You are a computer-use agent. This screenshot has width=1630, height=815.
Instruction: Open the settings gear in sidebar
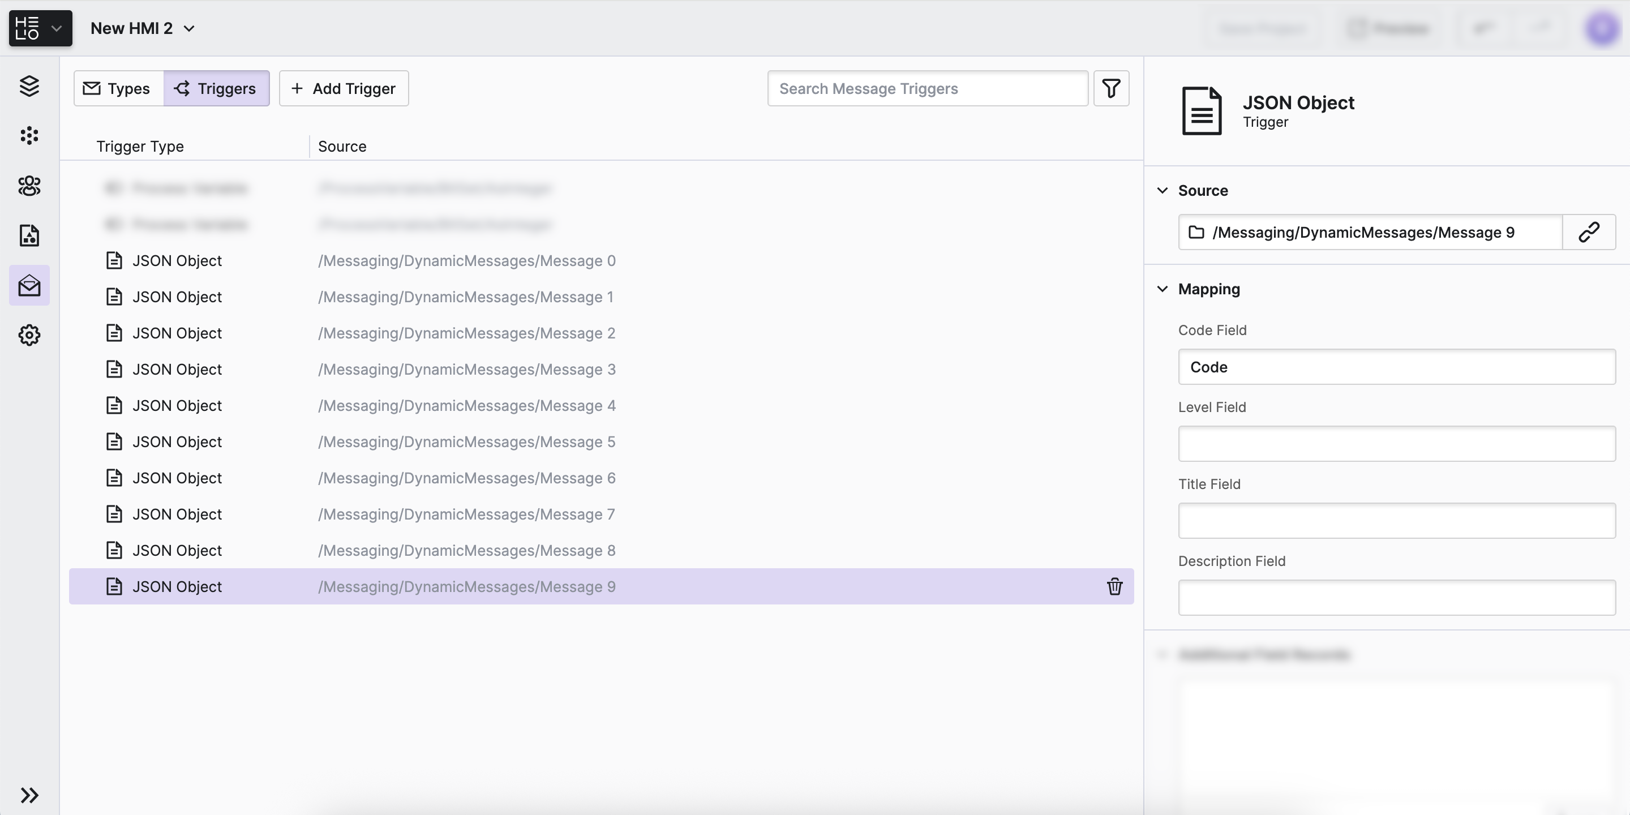pos(29,336)
